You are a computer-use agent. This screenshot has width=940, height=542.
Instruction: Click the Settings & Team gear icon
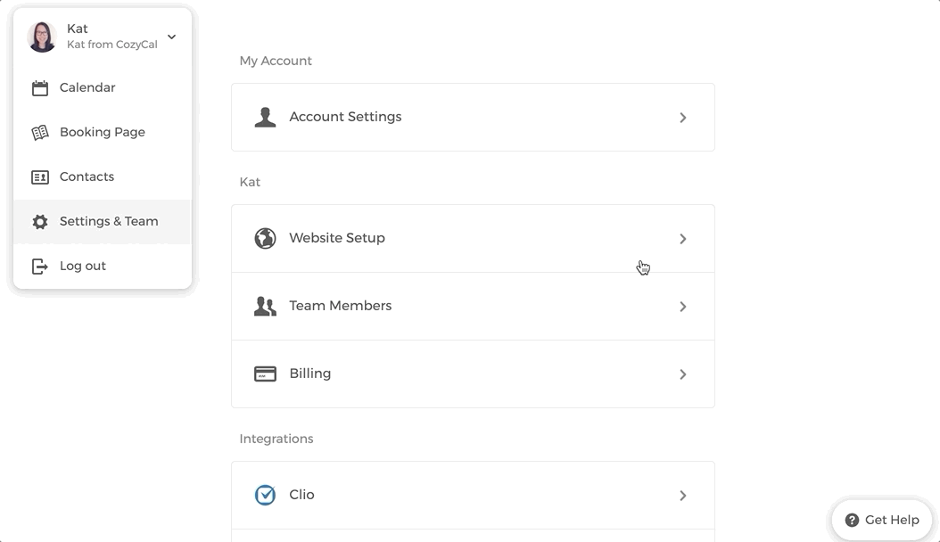pyautogui.click(x=40, y=222)
